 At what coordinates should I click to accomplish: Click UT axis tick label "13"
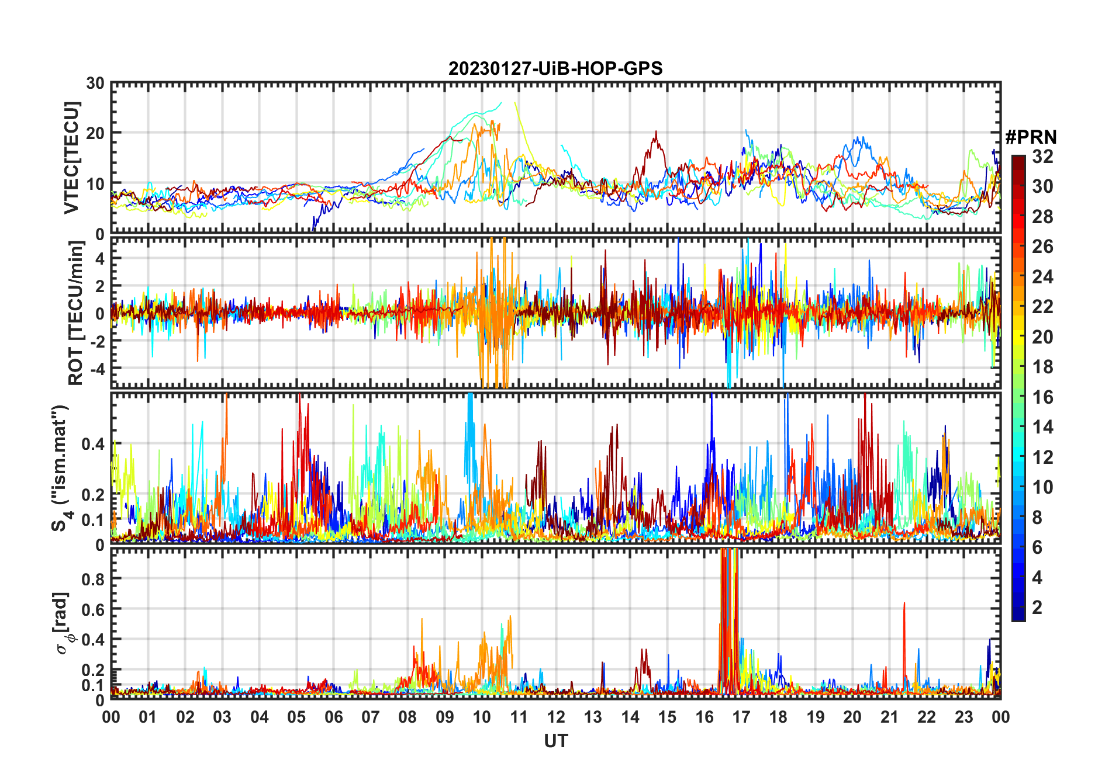(593, 717)
